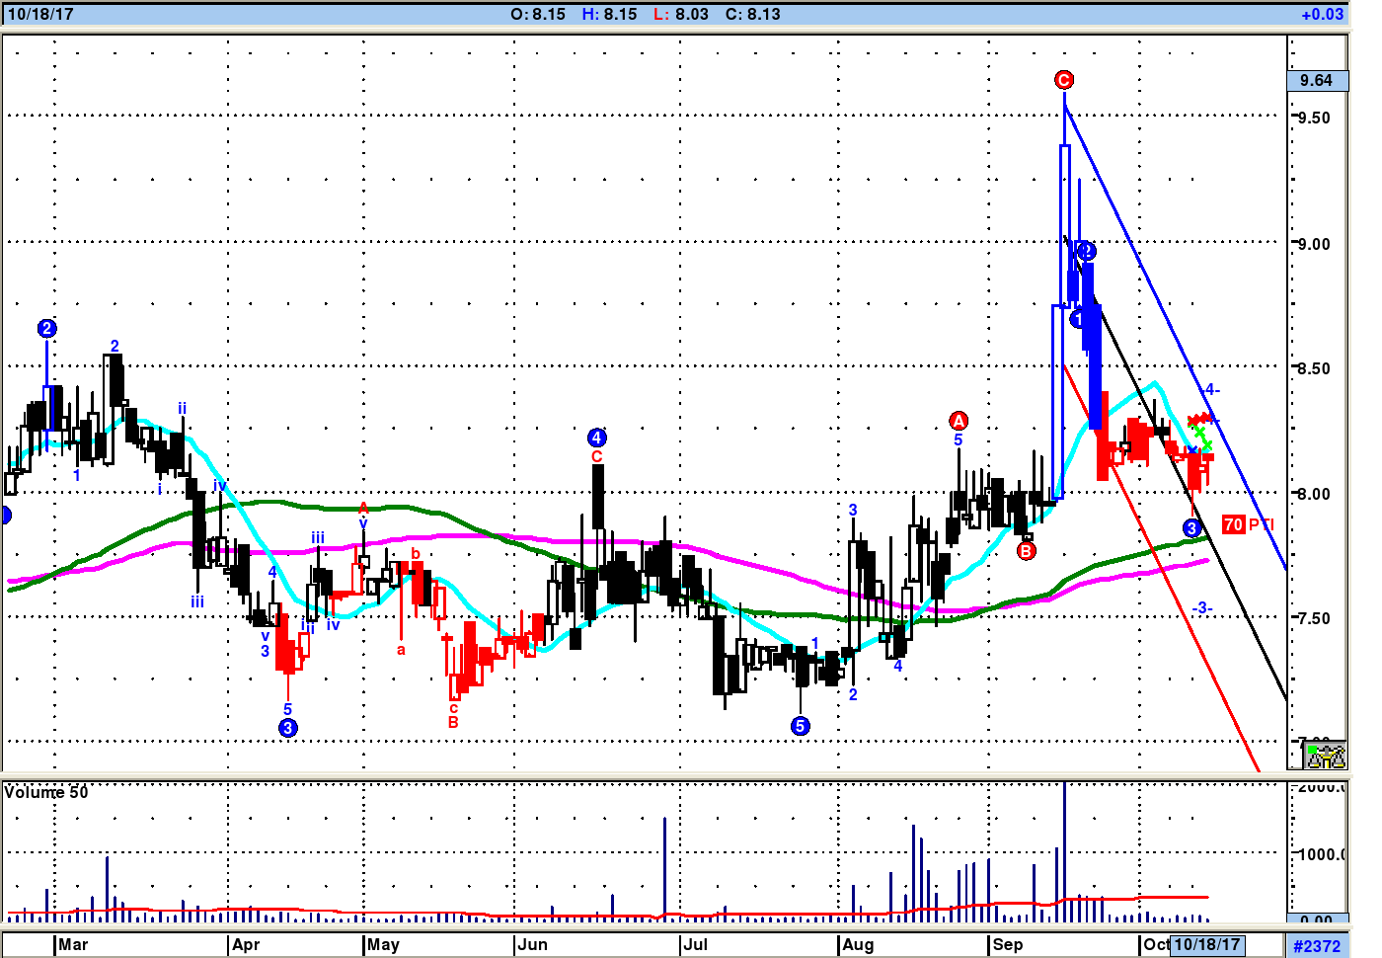Click the C: 8.13 close value
The width and height of the screenshot is (1382, 958).
point(752,14)
